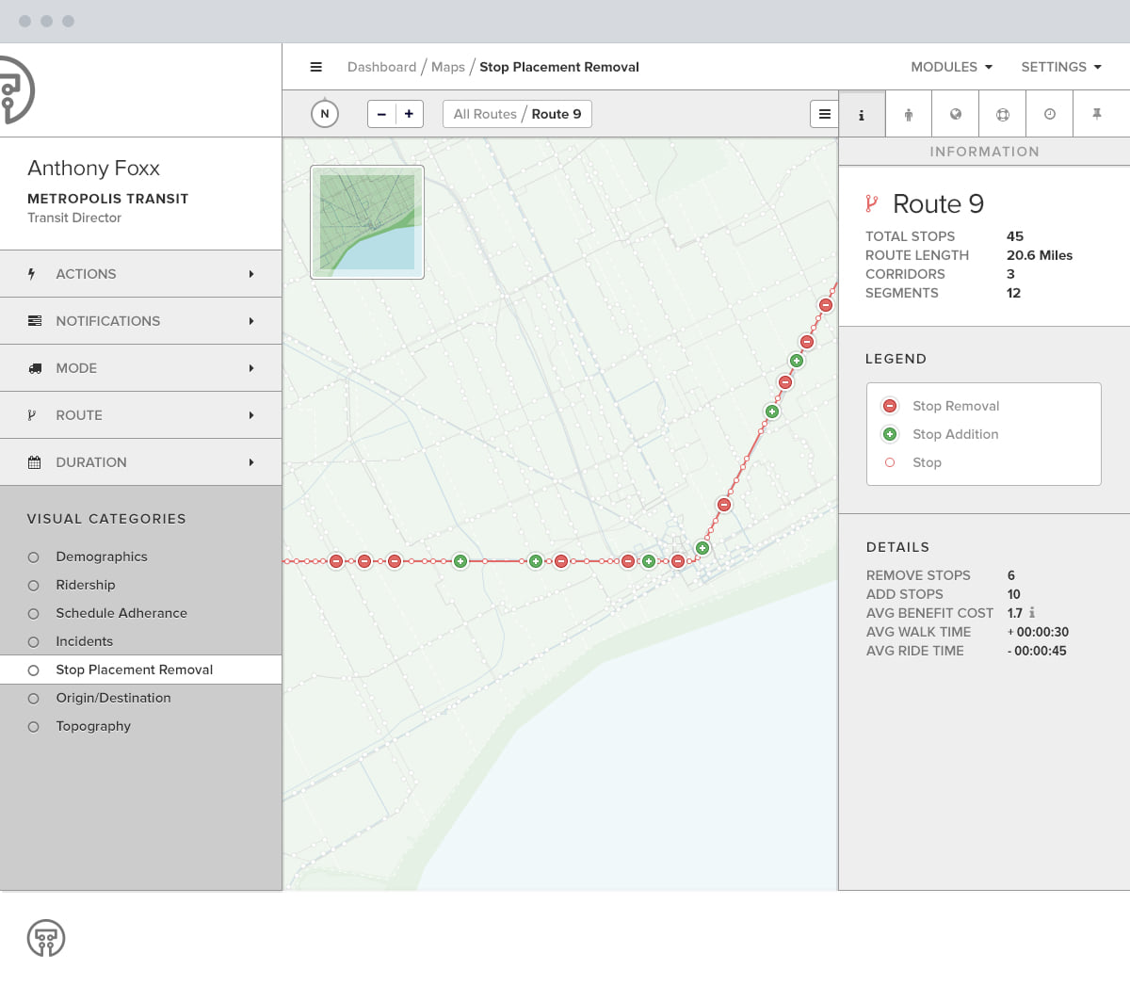This screenshot has height=985, width=1130.
Task: Open the lifebuoy support panel tab icon
Action: (1003, 114)
